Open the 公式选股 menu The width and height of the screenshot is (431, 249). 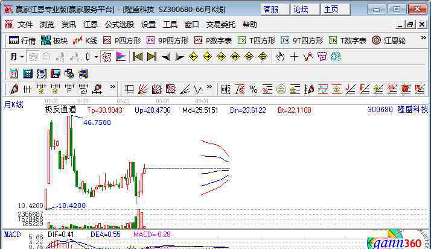tap(120, 25)
